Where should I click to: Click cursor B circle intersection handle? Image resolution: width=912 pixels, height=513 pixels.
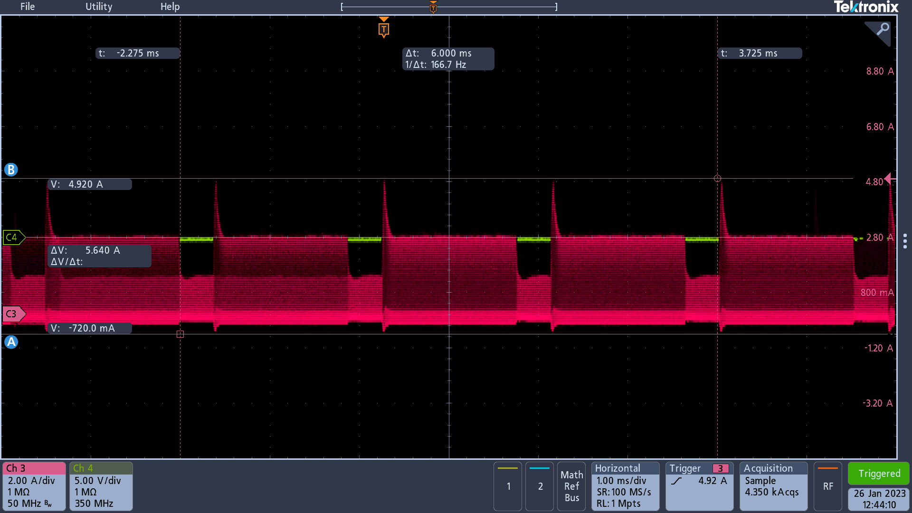pyautogui.click(x=717, y=179)
